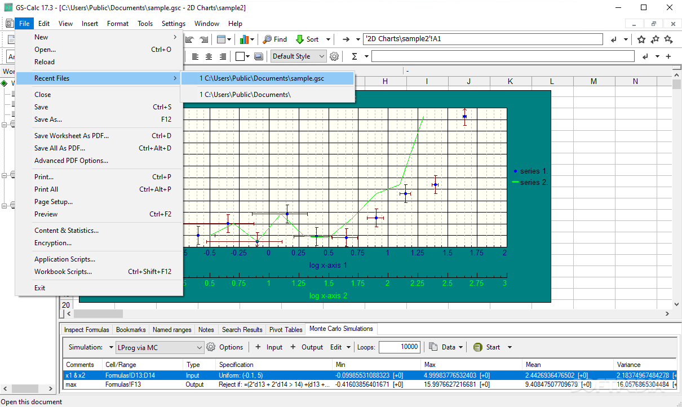Align cell text left

tap(196, 56)
